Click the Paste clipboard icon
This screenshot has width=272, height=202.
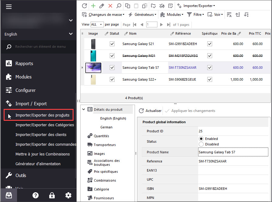tap(136, 6)
